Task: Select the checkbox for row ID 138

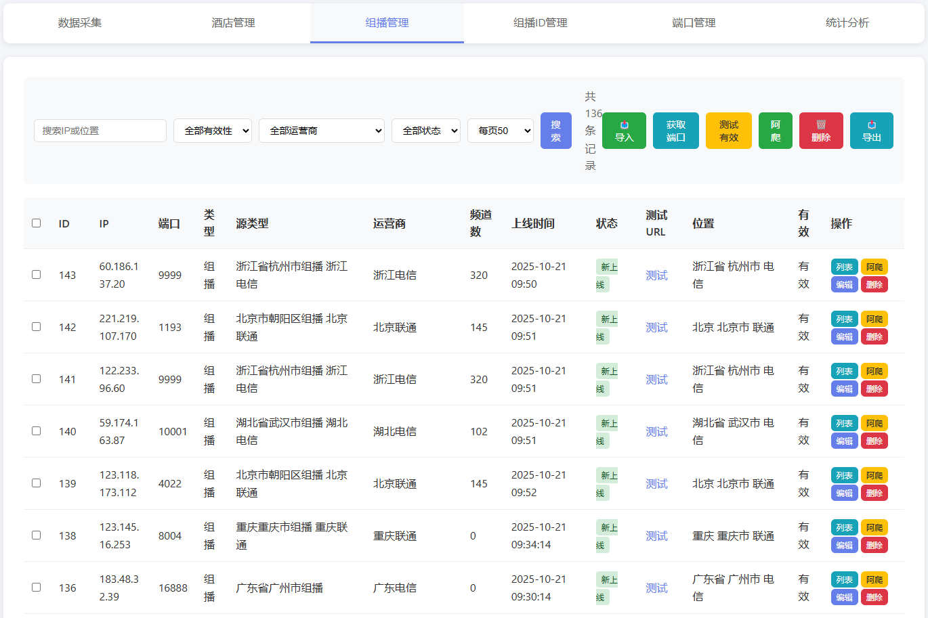Action: [37, 535]
